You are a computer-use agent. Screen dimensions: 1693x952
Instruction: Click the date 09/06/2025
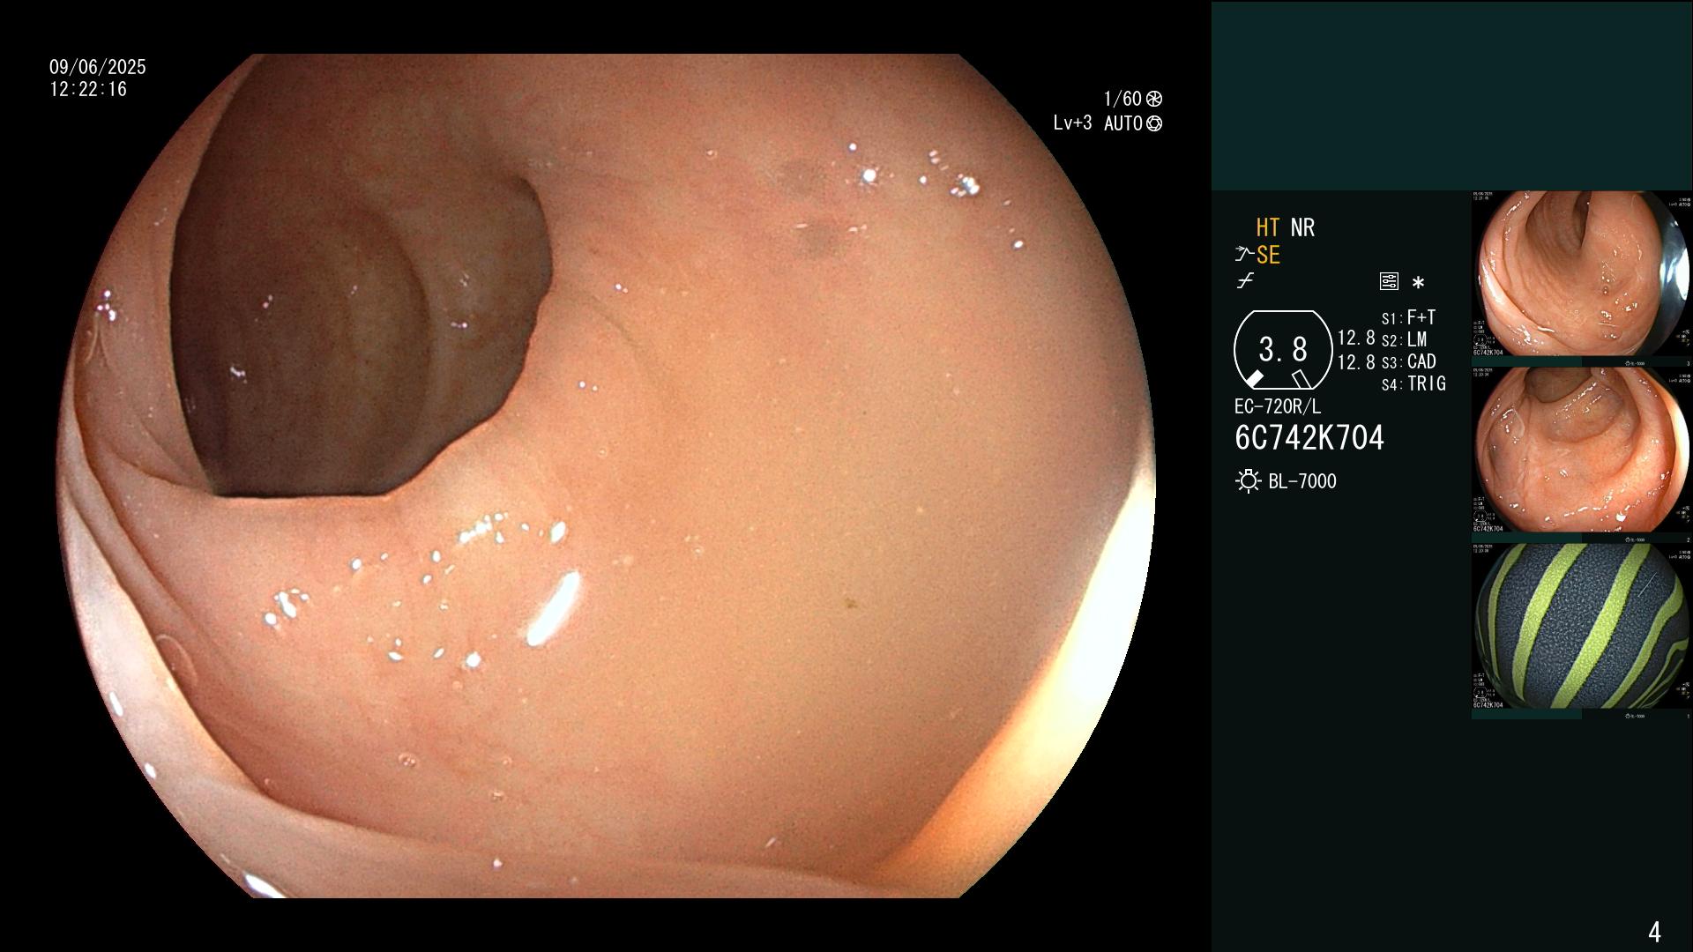click(x=98, y=67)
